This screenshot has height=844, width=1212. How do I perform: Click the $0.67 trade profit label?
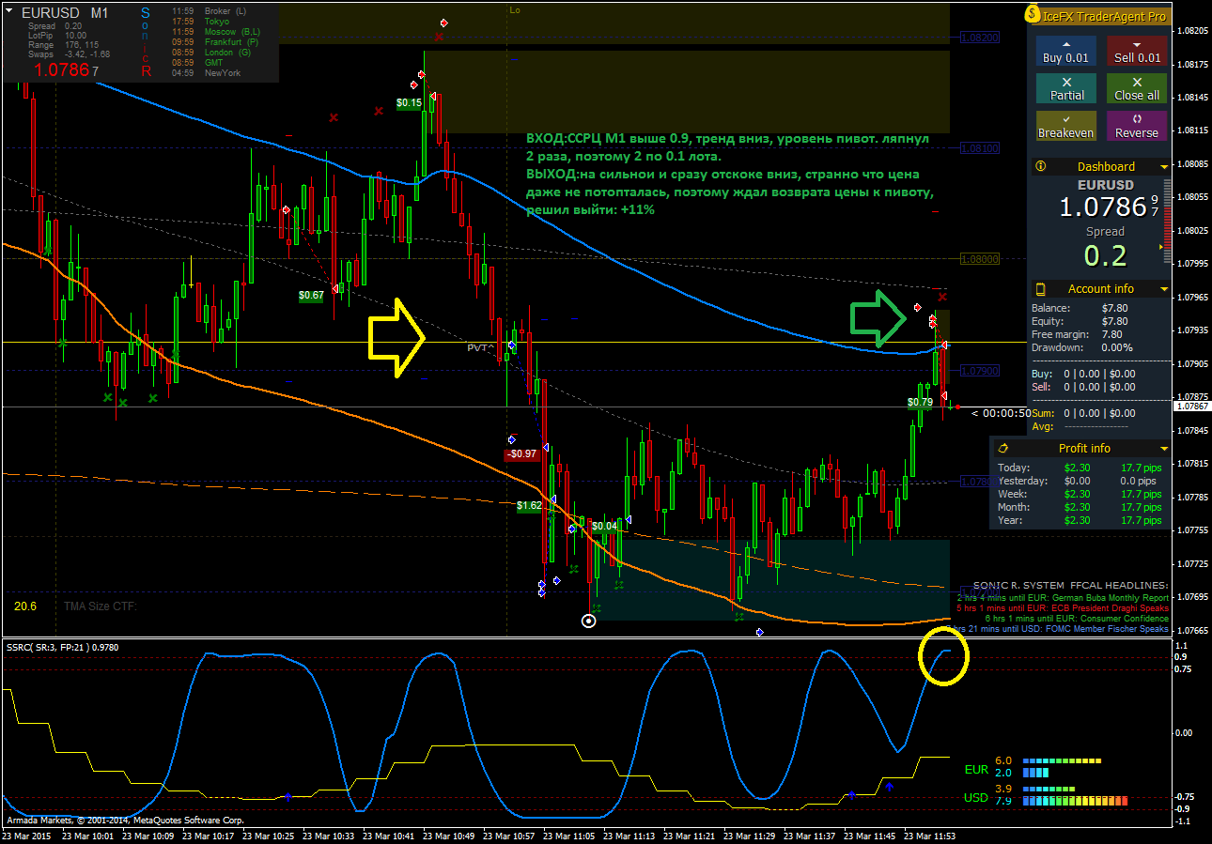(311, 295)
